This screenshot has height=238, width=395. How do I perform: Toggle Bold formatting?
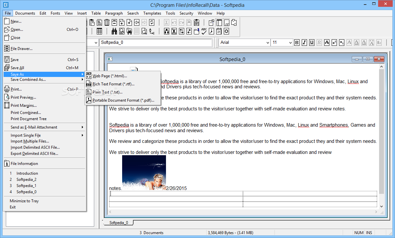click(297, 43)
